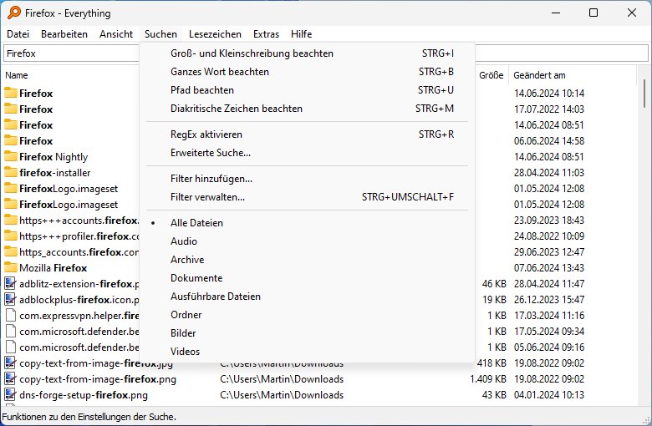Open Filter verwalten... from the menu

(207, 197)
